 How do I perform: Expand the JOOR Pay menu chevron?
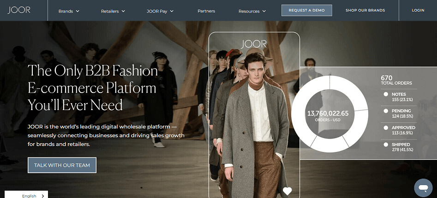pos(172,11)
